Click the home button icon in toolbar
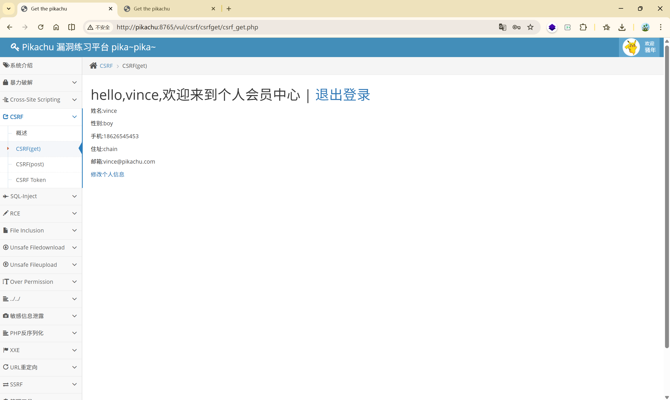670x400 pixels. [56, 27]
